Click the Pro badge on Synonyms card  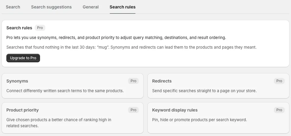pyautogui.click(x=133, y=81)
